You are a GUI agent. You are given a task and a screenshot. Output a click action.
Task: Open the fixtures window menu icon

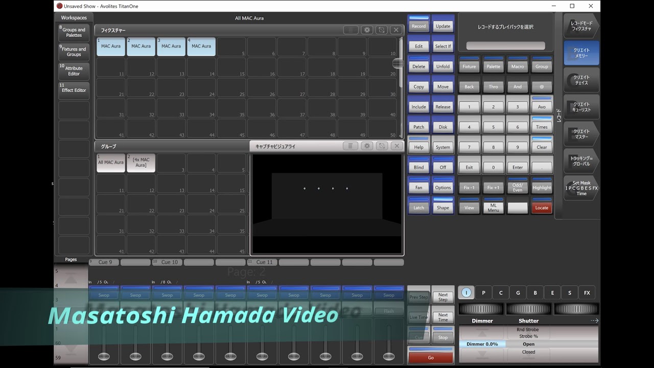[x=351, y=30]
